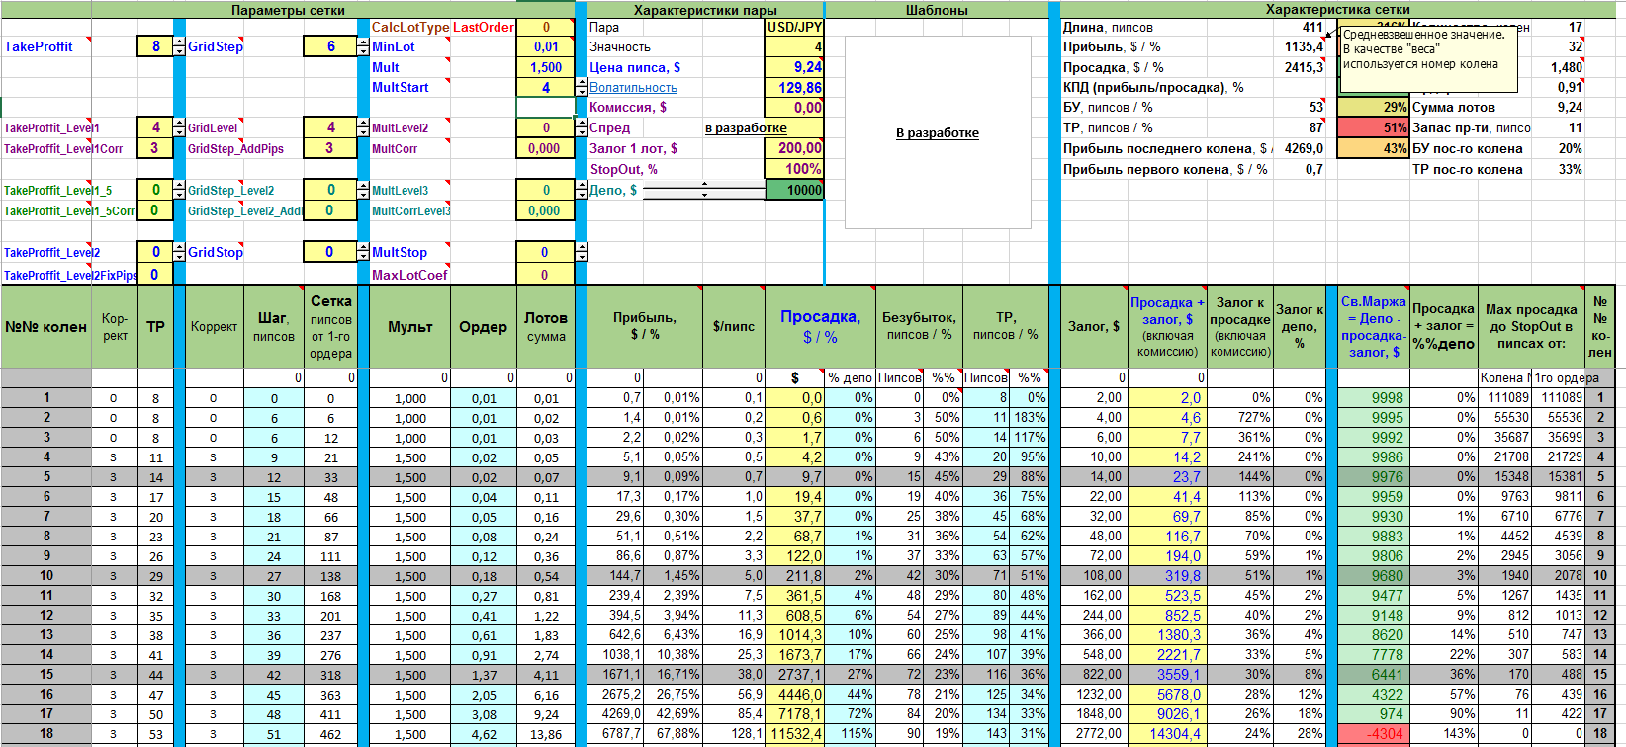Click the row label for колено 10

[x=45, y=575]
